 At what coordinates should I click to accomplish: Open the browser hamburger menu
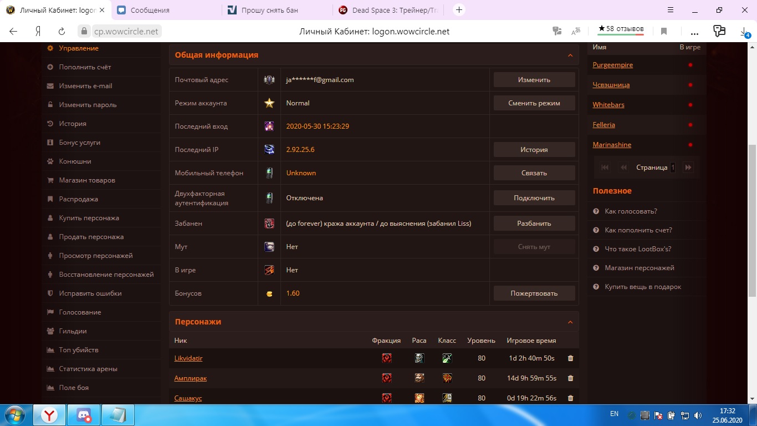pos(671,10)
